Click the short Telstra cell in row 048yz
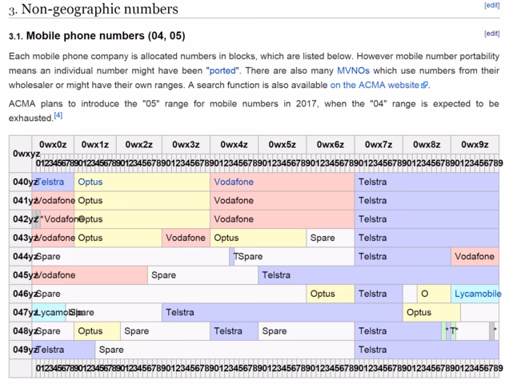Viewport: 509px width, 384px height. click(x=234, y=331)
